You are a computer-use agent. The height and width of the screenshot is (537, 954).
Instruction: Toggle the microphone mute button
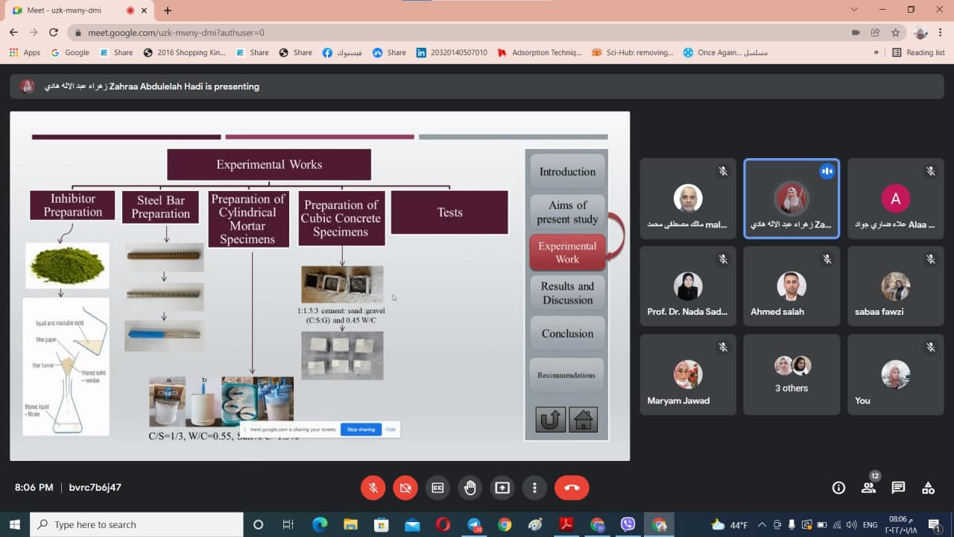[373, 488]
